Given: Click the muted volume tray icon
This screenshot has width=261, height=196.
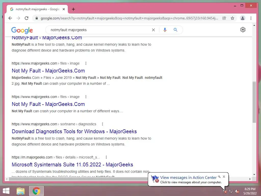Looking at the screenshot, I should (x=237, y=191).
